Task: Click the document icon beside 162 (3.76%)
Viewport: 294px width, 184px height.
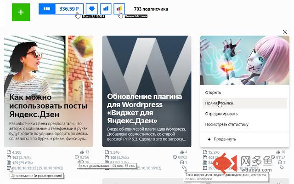Action: click(9, 157)
